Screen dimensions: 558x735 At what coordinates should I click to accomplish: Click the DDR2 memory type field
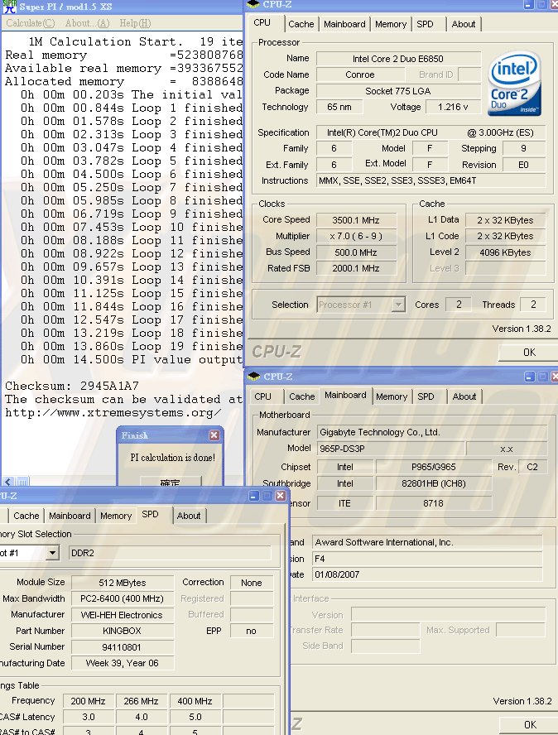(170, 553)
